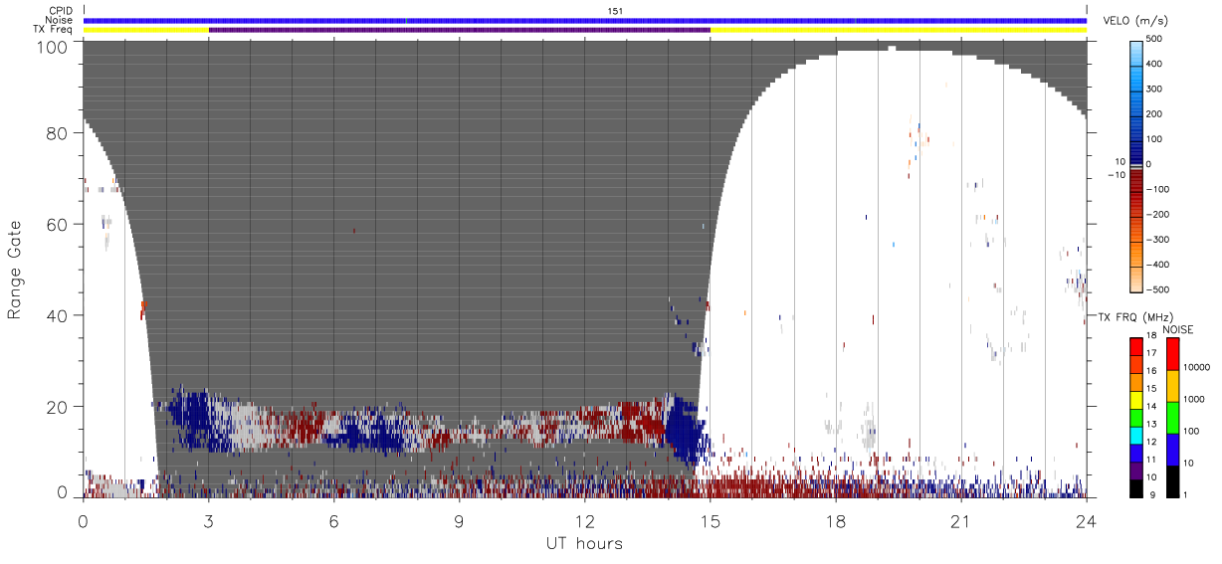Click the pale orange bottom of the velocity colorbar

[1138, 279]
